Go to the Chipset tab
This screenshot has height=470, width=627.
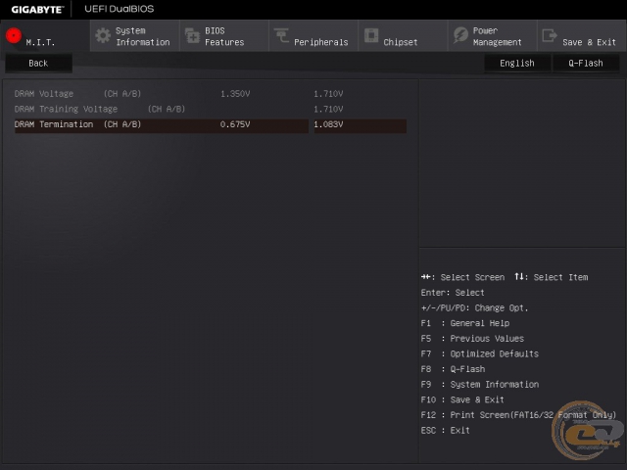tap(403, 36)
